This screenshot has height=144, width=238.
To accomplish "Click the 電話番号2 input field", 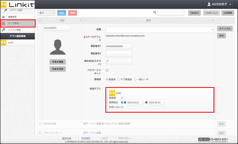I will (x=119, y=54).
